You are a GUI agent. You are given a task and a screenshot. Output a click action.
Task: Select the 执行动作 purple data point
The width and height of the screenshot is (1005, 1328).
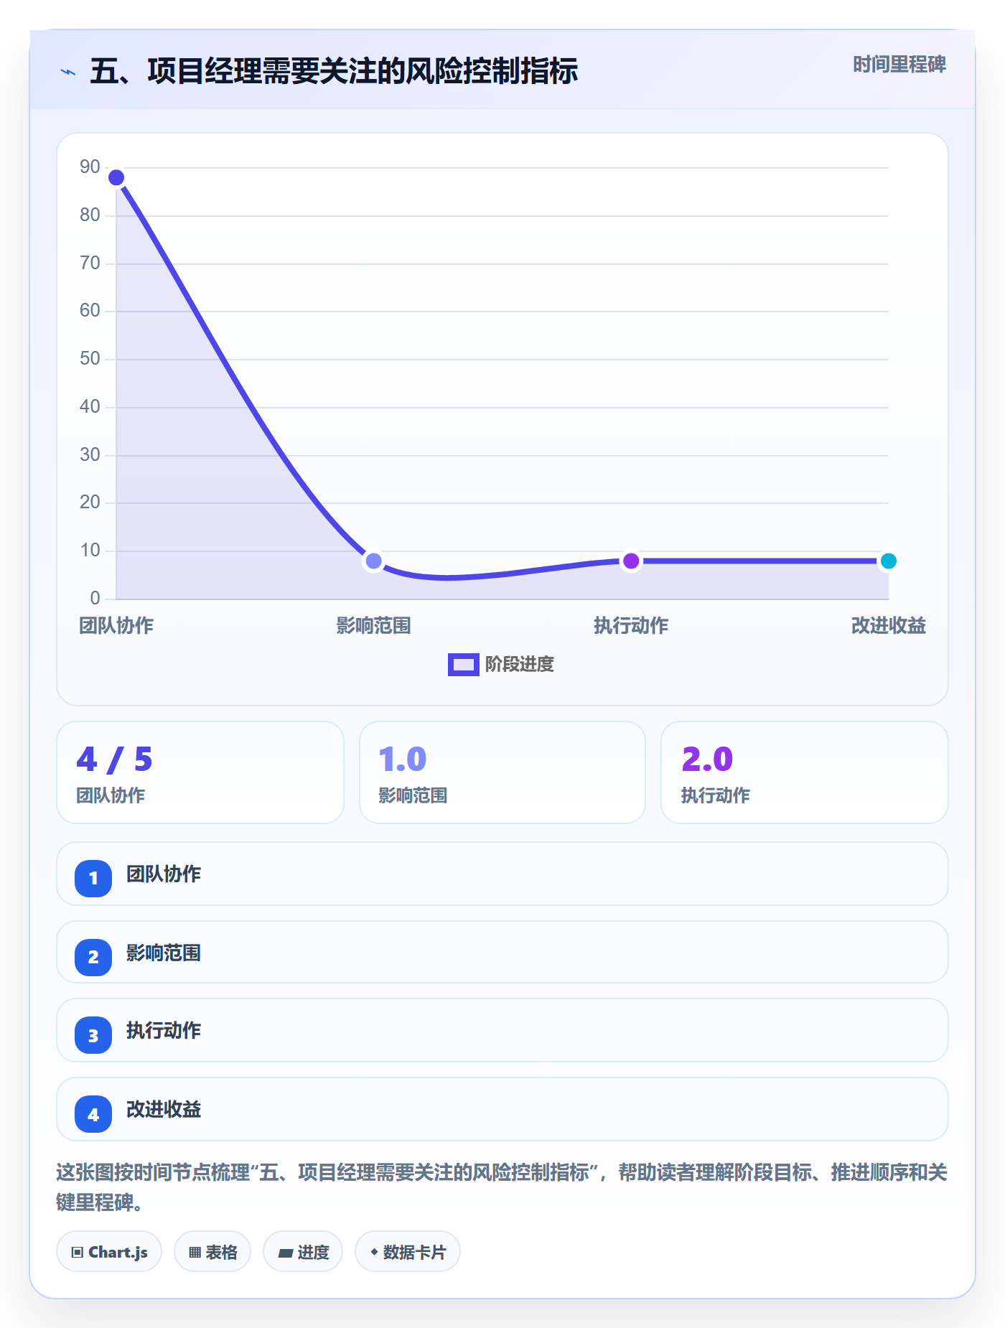coord(631,561)
